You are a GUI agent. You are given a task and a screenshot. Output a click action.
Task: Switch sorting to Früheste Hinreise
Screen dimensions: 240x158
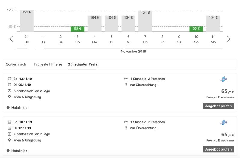[48, 64]
